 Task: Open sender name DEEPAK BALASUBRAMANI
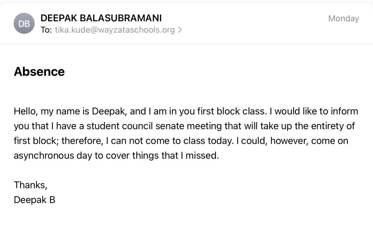click(x=101, y=18)
